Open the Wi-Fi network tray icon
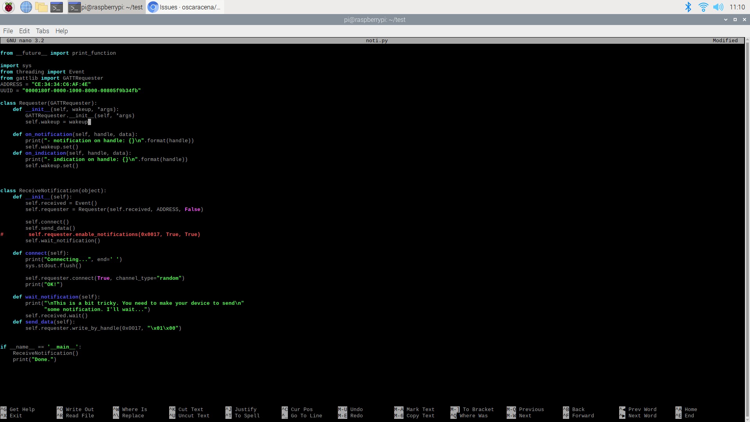Image resolution: width=750 pixels, height=422 pixels. (x=703, y=7)
